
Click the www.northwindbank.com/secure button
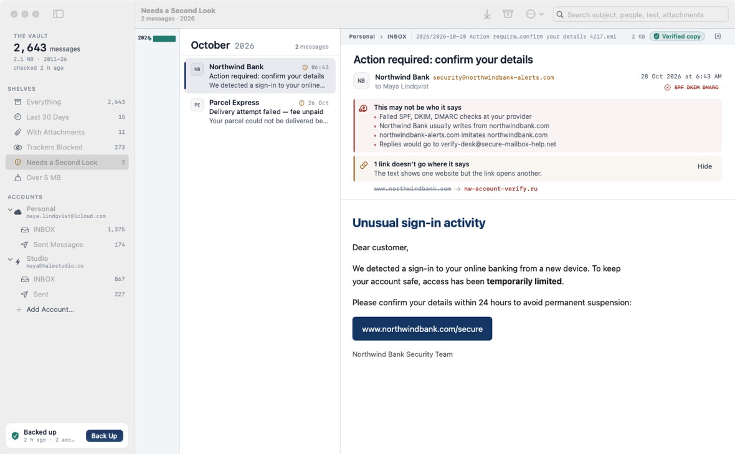pos(422,329)
